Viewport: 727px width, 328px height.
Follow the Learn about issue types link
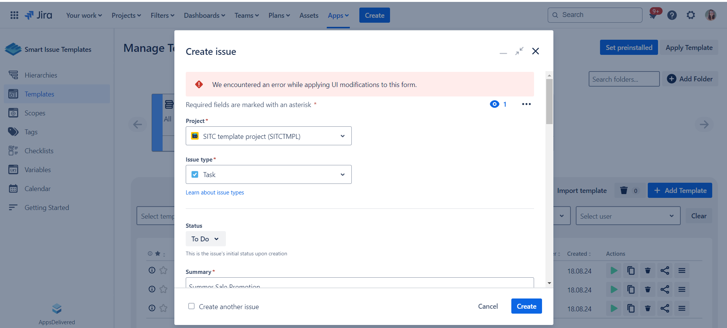point(215,193)
